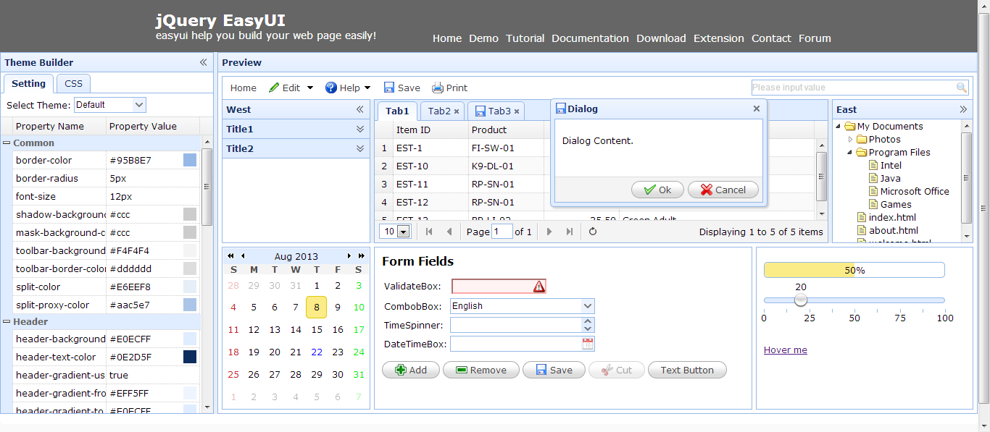Click the Text Button
The height and width of the screenshot is (432, 990).
pyautogui.click(x=687, y=370)
